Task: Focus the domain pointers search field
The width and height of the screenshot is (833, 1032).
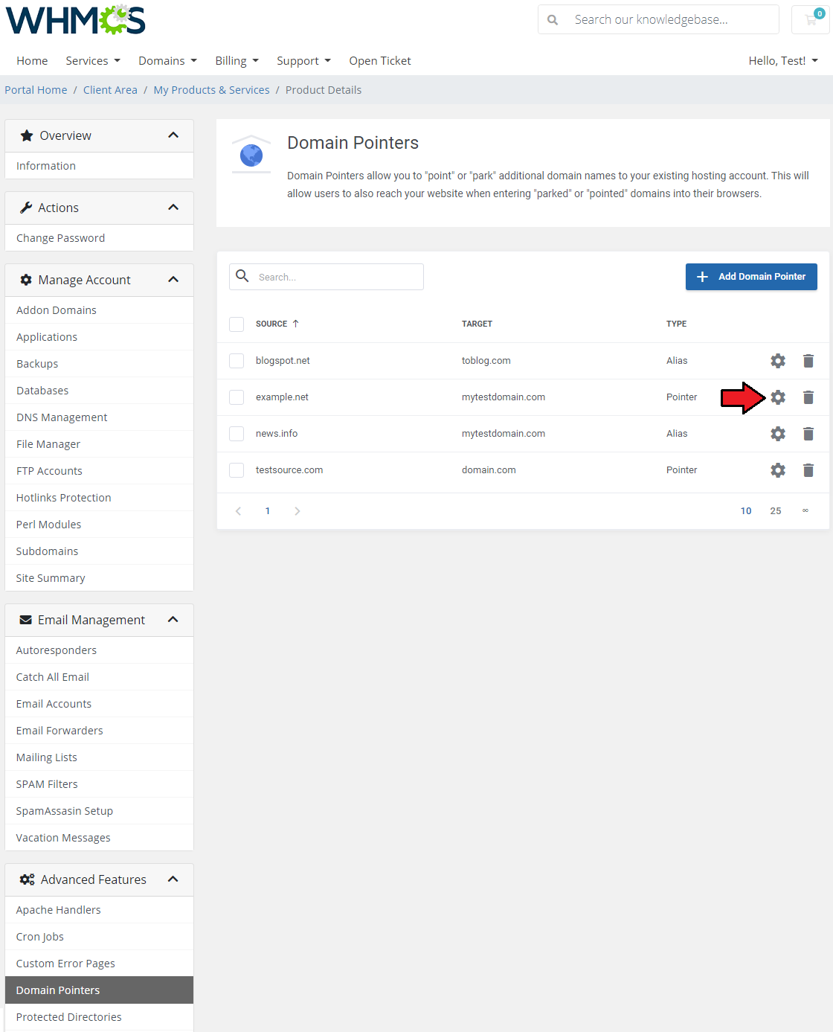Action: pos(336,277)
